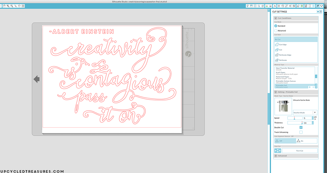The width and height of the screenshot is (327, 173).
Task: Choose the Cut Edge style
Action: click(296, 45)
